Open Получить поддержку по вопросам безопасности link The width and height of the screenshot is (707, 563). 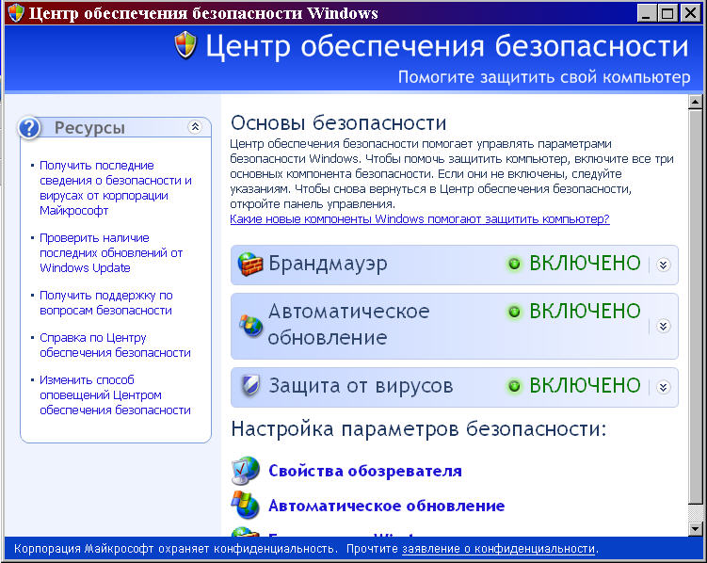pyautogui.click(x=106, y=303)
